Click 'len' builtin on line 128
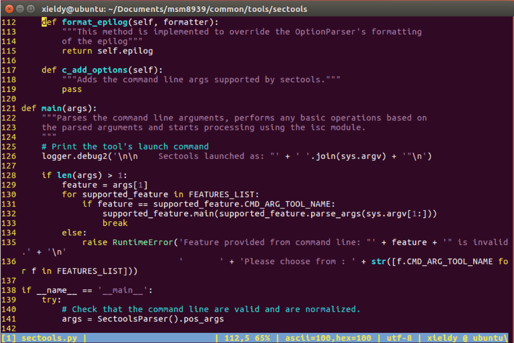This screenshot has width=514, height=343. pyautogui.click(x=64, y=175)
